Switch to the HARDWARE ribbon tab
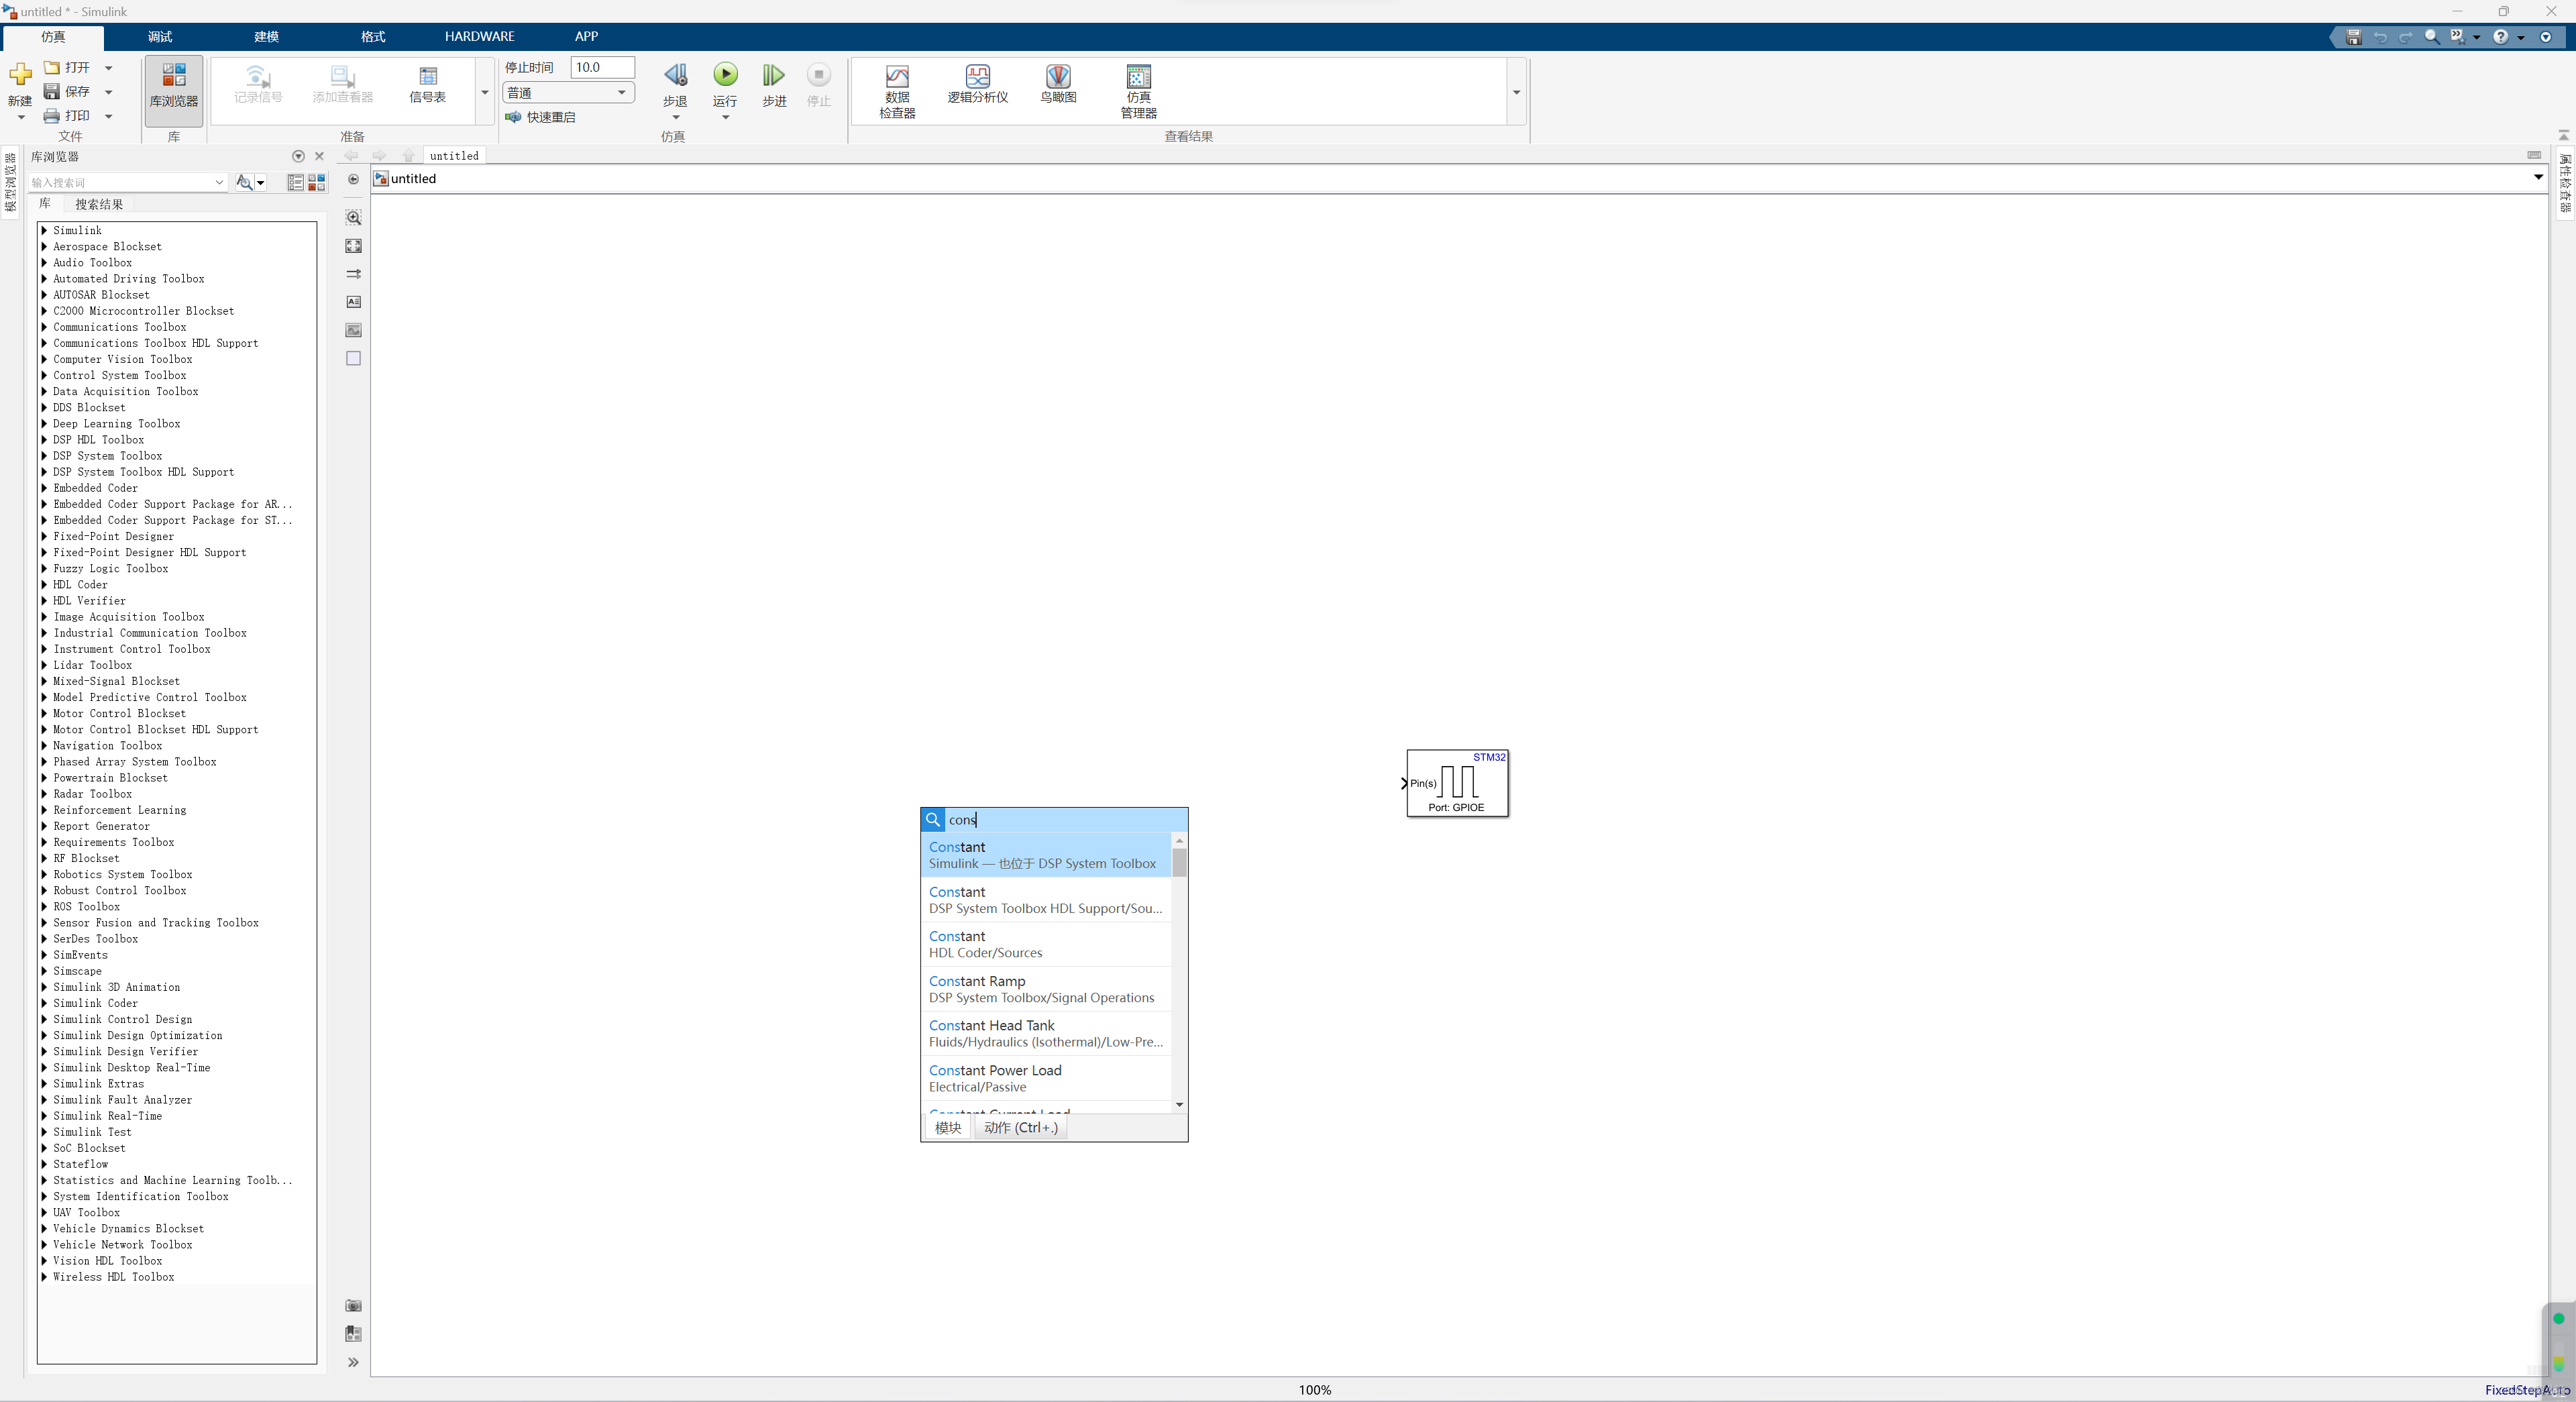Viewport: 2576px width, 1402px height. click(479, 36)
